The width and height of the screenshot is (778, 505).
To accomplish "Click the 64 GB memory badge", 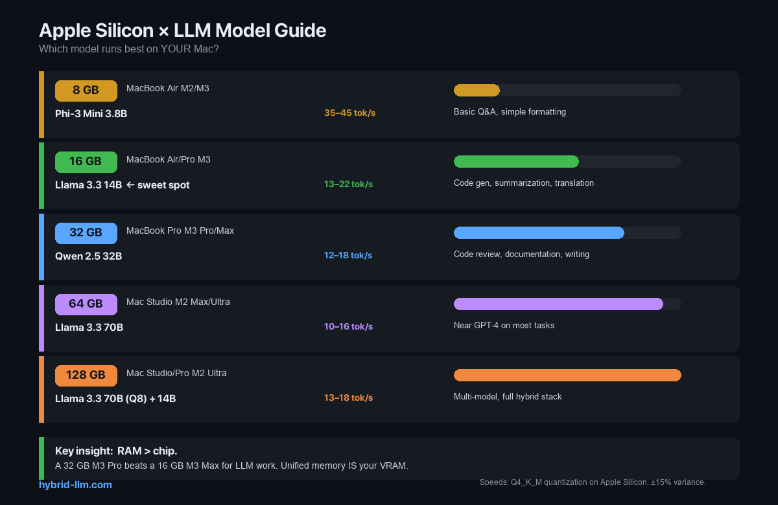I will point(86,304).
